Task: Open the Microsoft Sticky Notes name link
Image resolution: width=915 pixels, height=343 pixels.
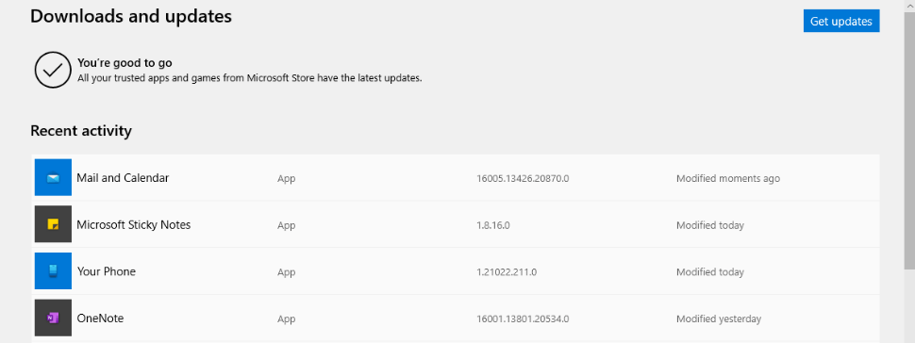Action: point(134,224)
